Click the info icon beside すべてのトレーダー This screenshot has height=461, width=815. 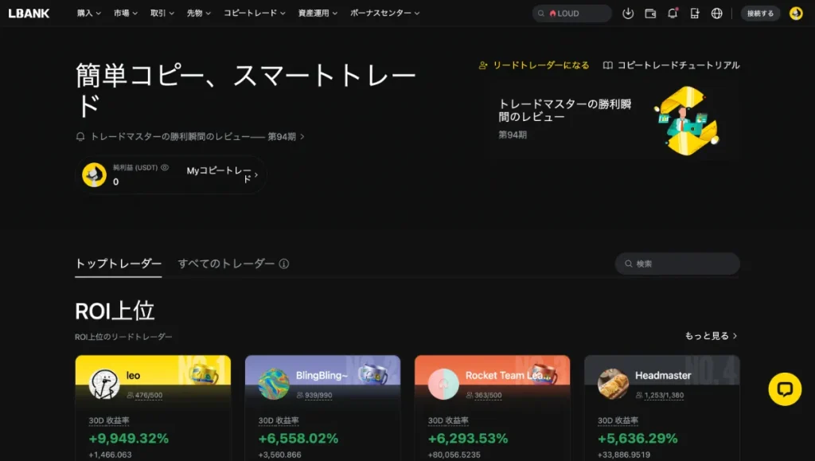pyautogui.click(x=286, y=264)
